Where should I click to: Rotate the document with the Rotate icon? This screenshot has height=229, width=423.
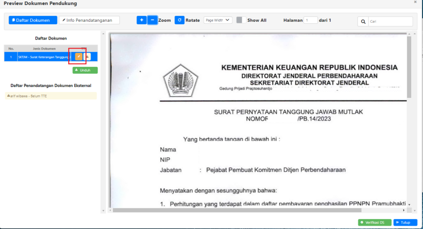click(179, 20)
